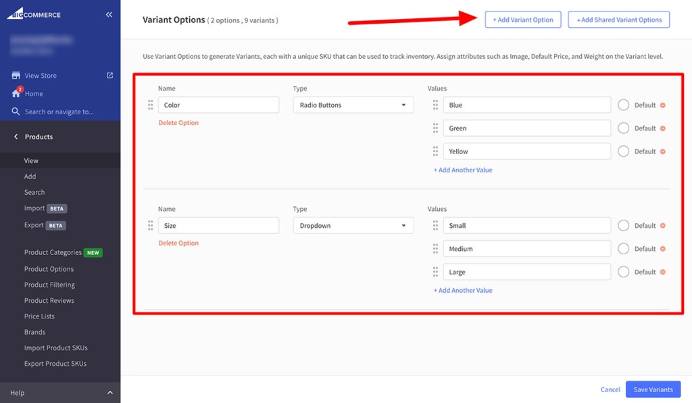The height and width of the screenshot is (403, 692).
Task: Save Variants with the blue button
Action: [x=652, y=389]
